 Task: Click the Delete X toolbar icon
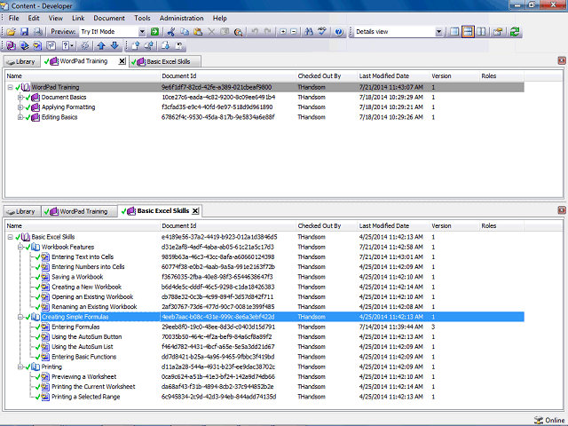point(211,32)
